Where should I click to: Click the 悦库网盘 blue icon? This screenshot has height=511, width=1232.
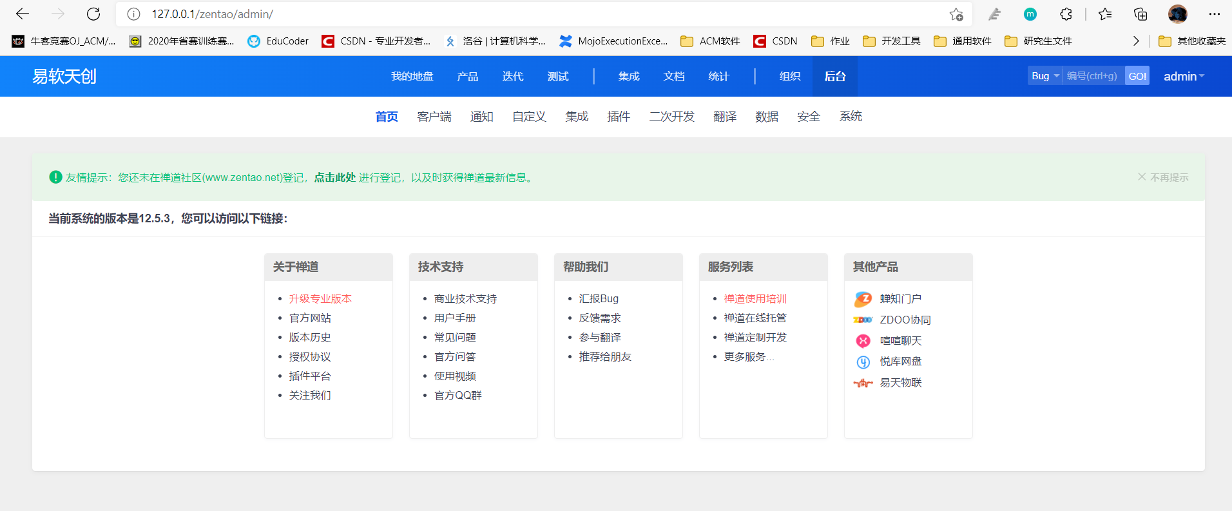(863, 362)
